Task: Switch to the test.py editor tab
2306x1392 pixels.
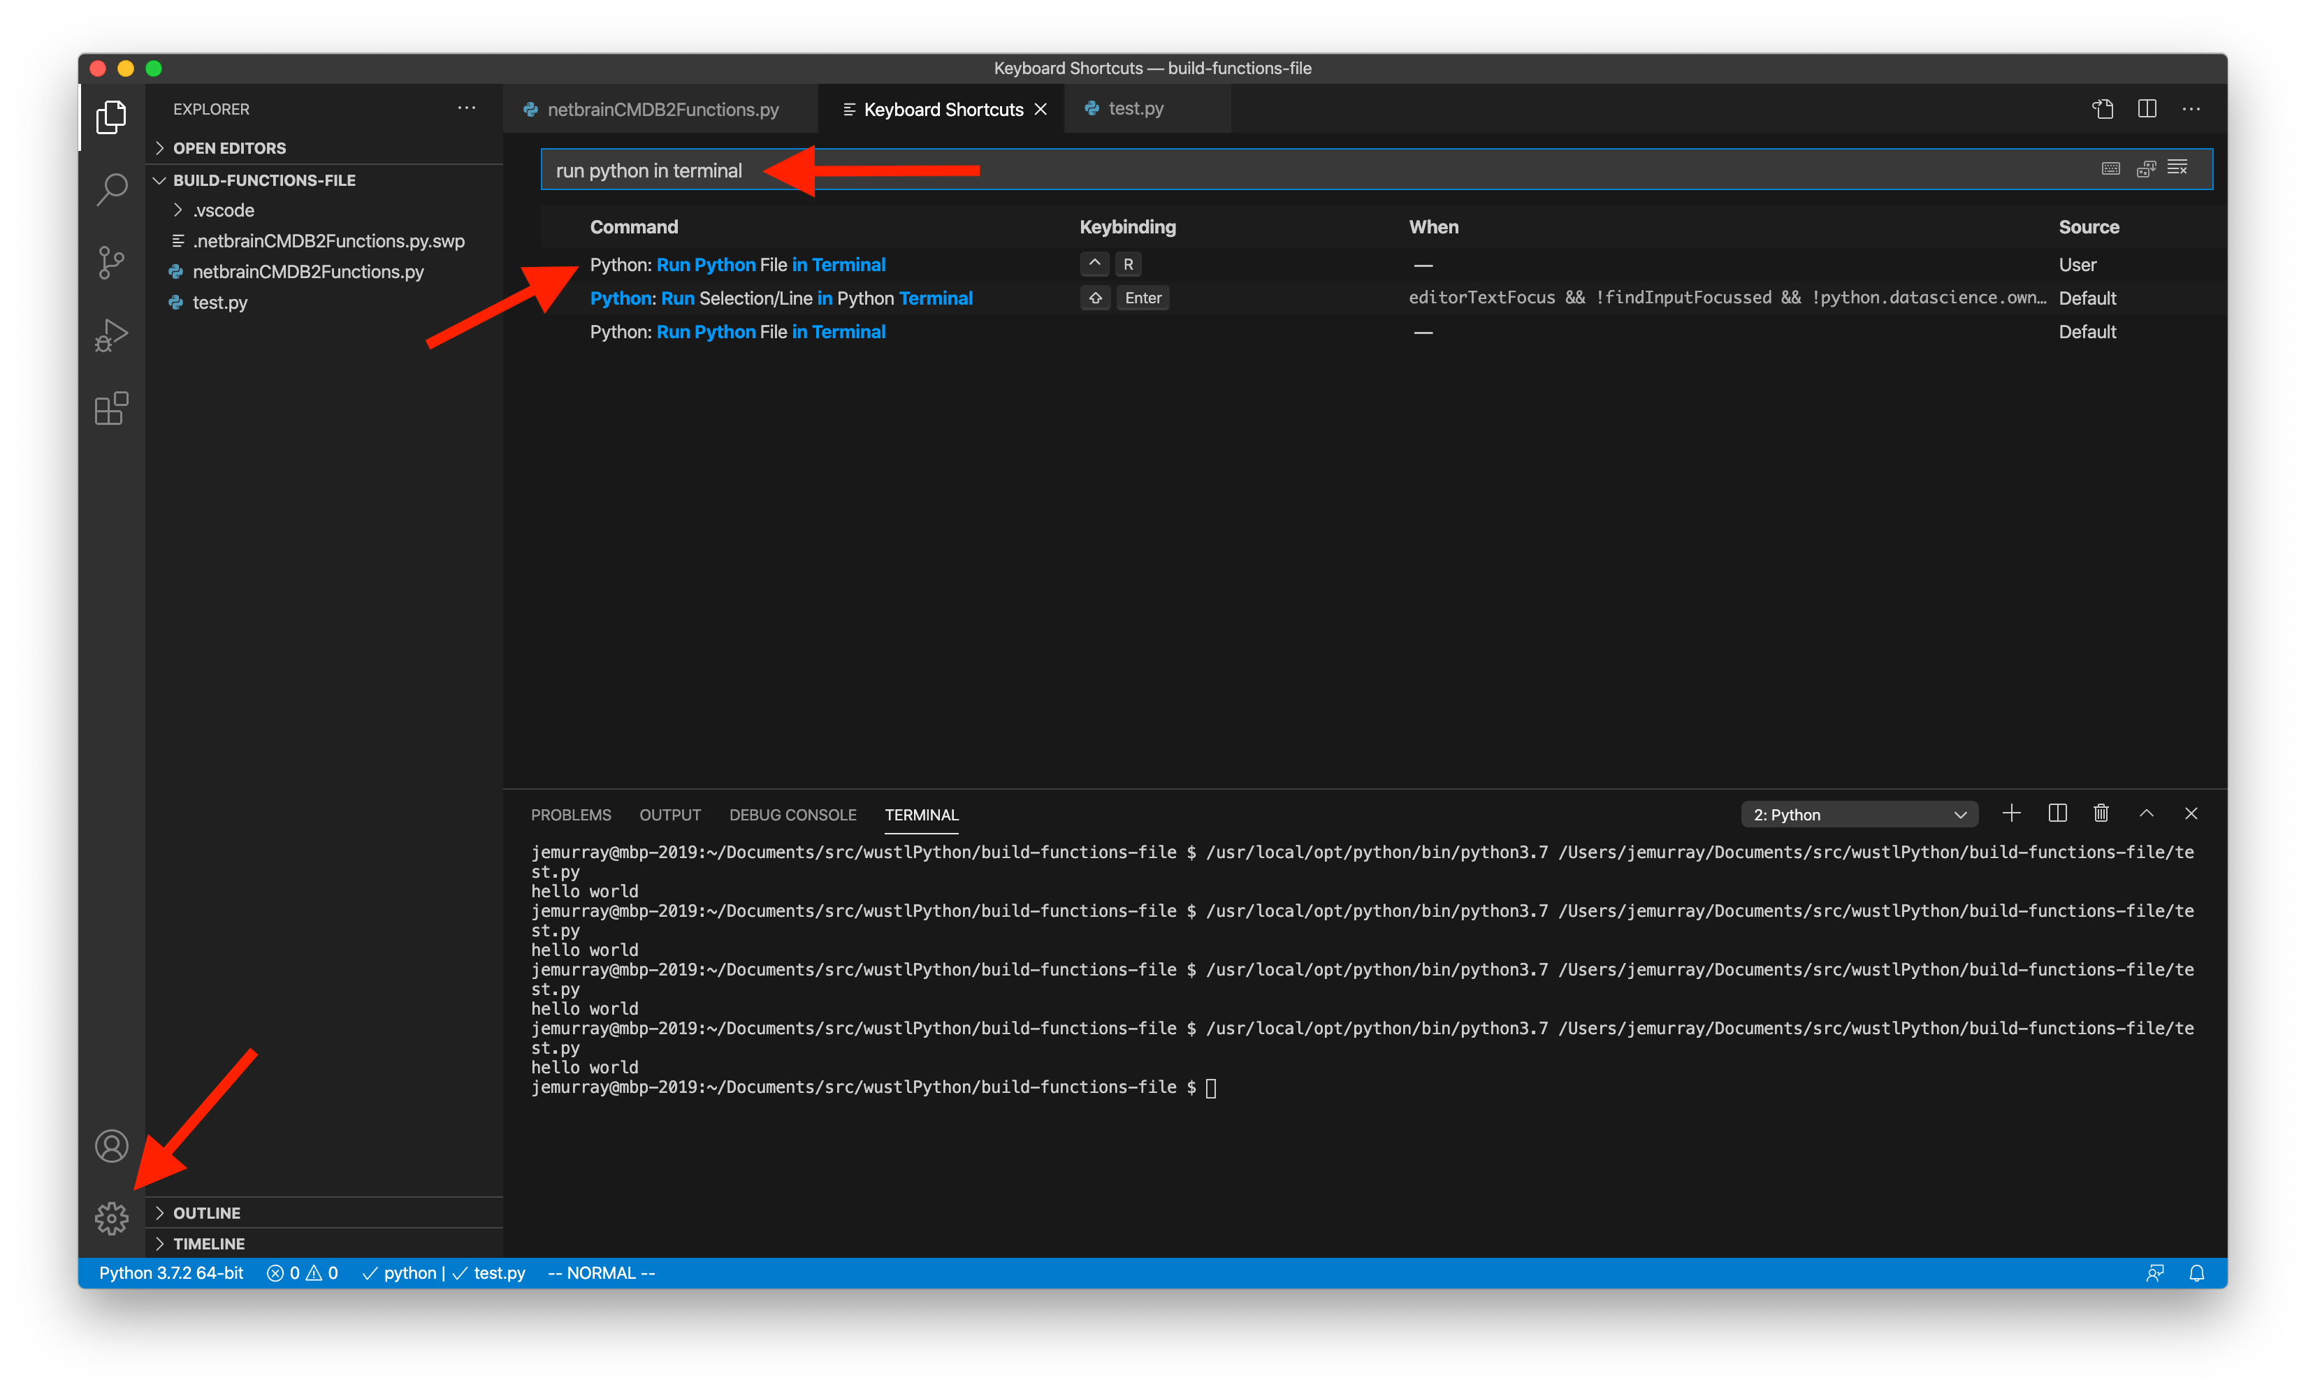Action: point(1136,108)
